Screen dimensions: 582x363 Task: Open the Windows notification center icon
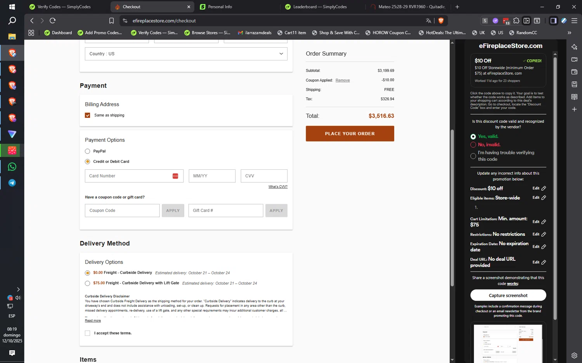pyautogui.click(x=12, y=353)
